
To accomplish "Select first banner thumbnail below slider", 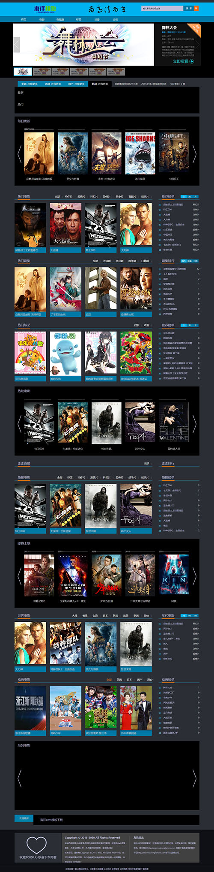I will [x=23, y=72].
